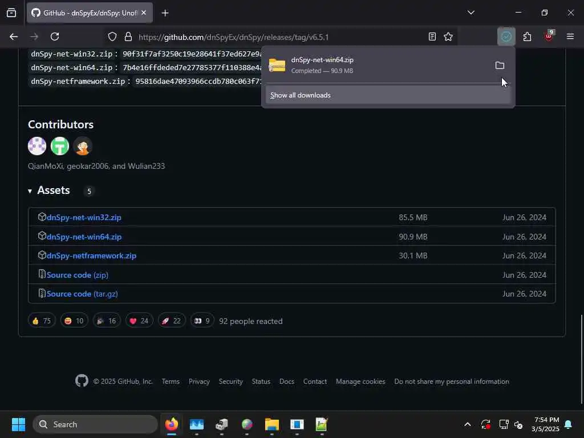584x438 pixels.
Task: Click the forward navigation arrow
Action: [34, 36]
